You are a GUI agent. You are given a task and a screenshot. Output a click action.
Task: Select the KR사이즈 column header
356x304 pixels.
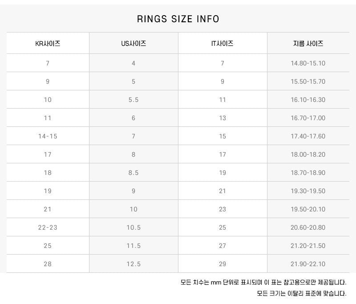pos(48,44)
